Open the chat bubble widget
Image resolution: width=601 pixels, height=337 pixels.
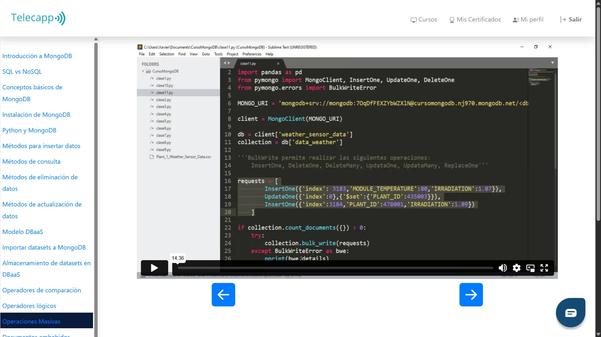pos(571,312)
